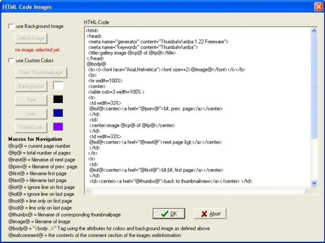The image size is (325, 243).
Task: Click the vertical scrollbar thumb in HTML-Code
Action: pos(314,86)
